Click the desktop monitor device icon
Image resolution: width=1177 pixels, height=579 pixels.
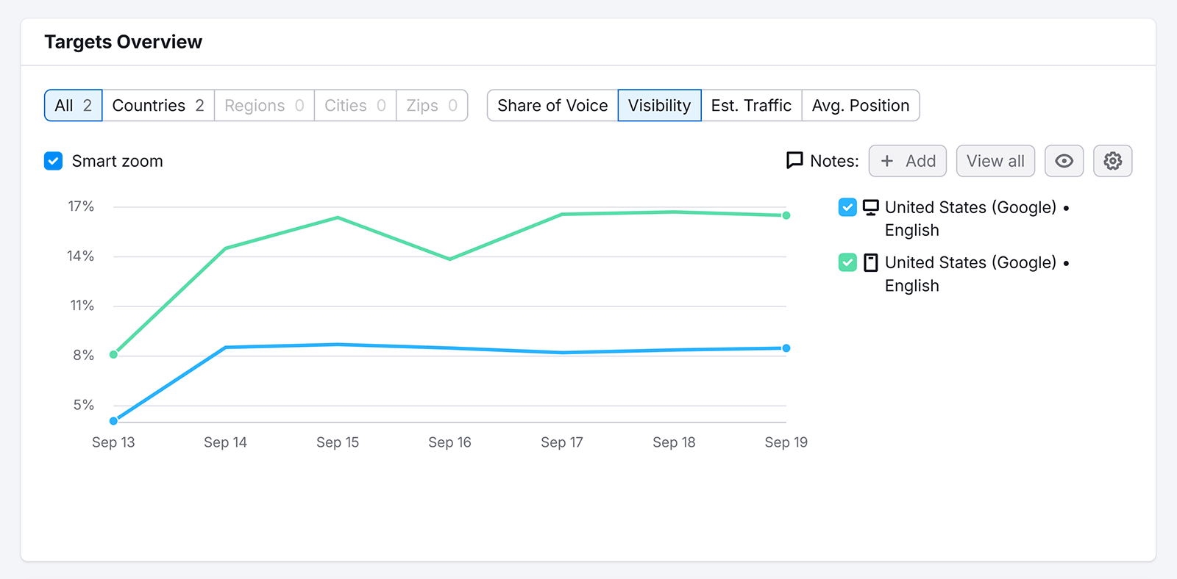(870, 207)
